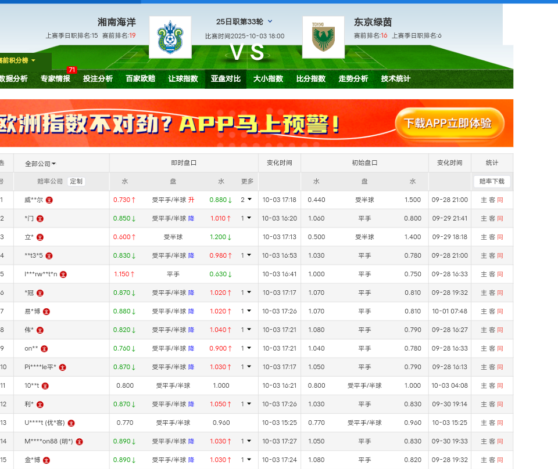Click the 湘南海洋 team logo

coord(170,37)
